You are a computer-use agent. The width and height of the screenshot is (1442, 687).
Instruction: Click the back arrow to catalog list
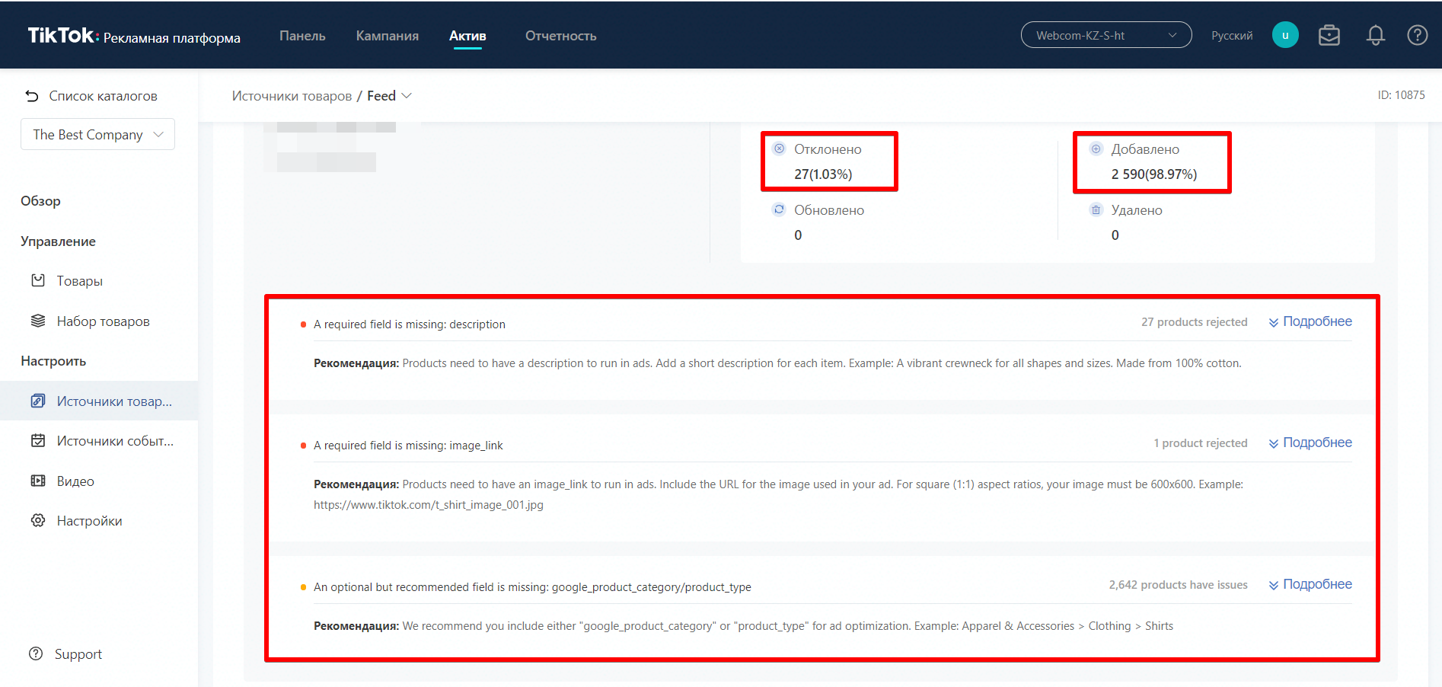point(32,96)
